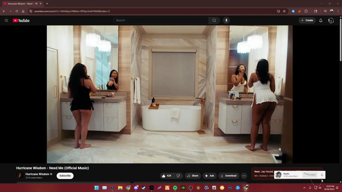Open the Chrome profile avatar in toolbar

tap(332, 11)
